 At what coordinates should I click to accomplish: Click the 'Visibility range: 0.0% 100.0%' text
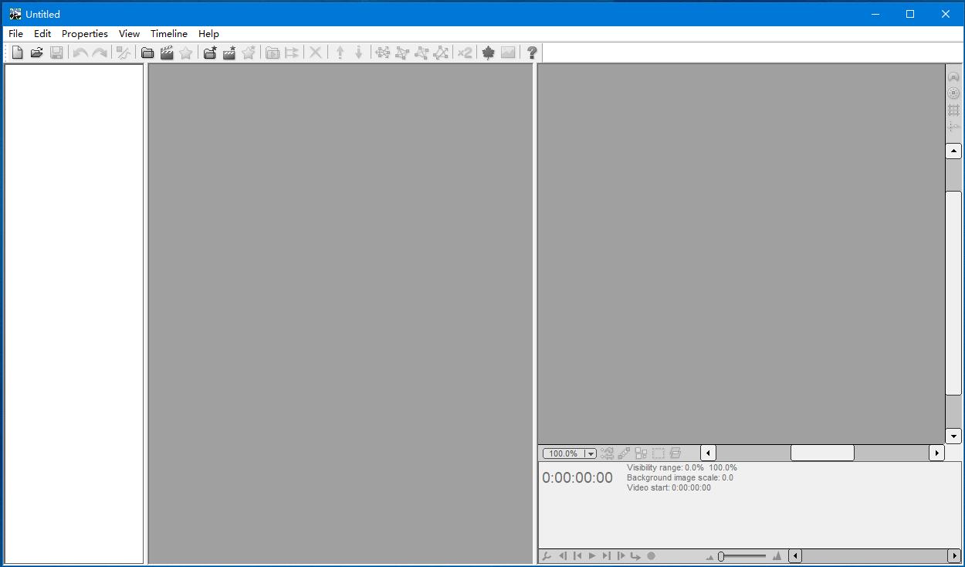[x=682, y=468]
